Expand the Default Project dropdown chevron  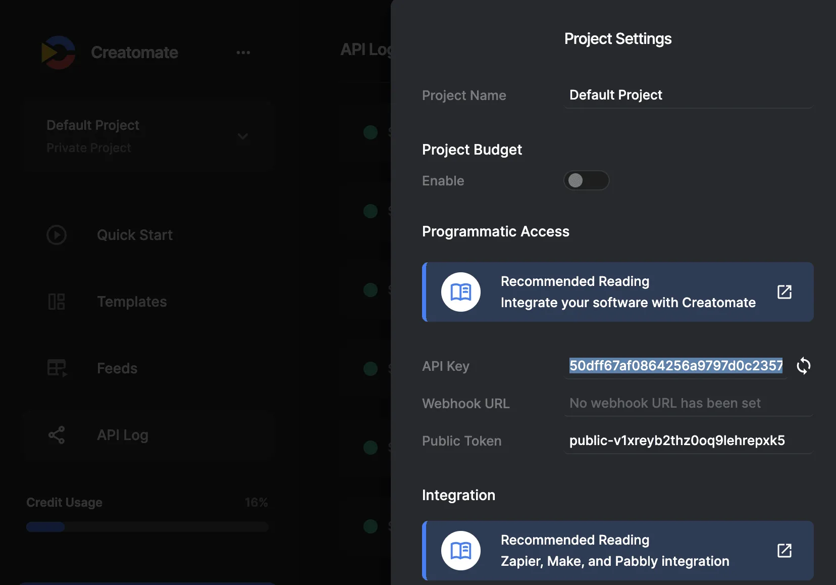[243, 136]
